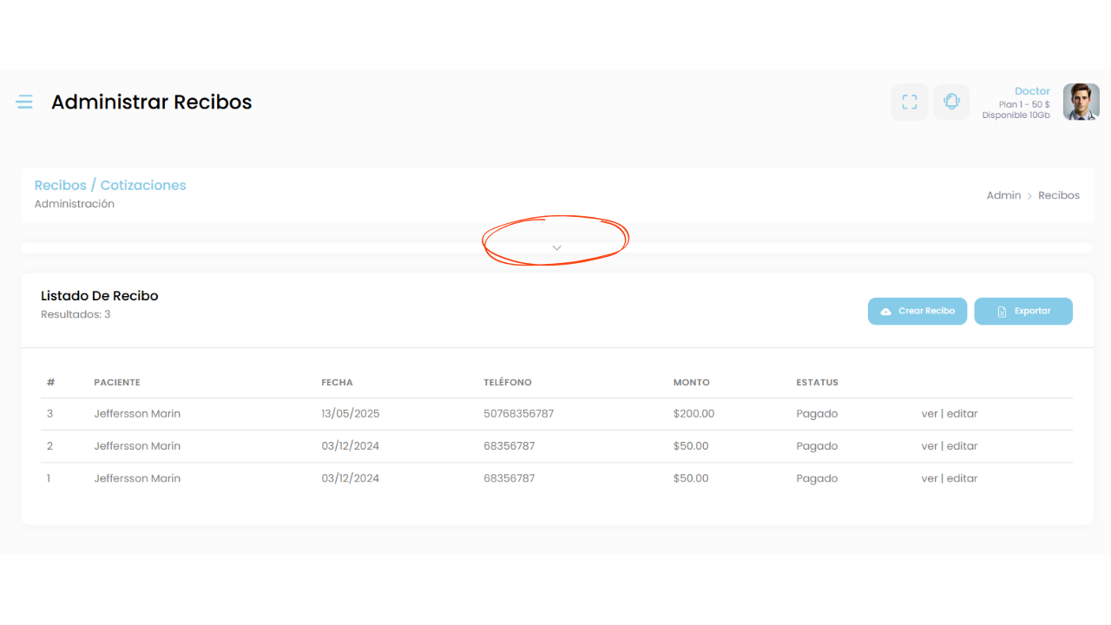Click the Recibos breadcrumb item
The image size is (1111, 625).
click(x=1059, y=195)
